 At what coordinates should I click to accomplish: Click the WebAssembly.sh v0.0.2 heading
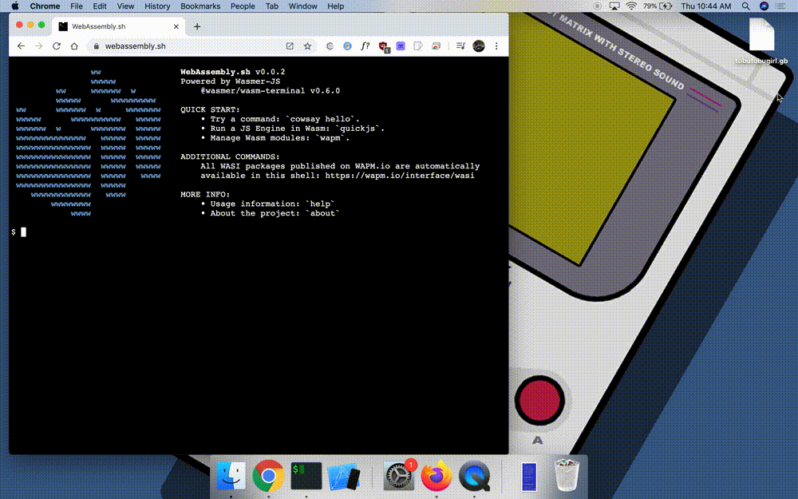click(232, 72)
